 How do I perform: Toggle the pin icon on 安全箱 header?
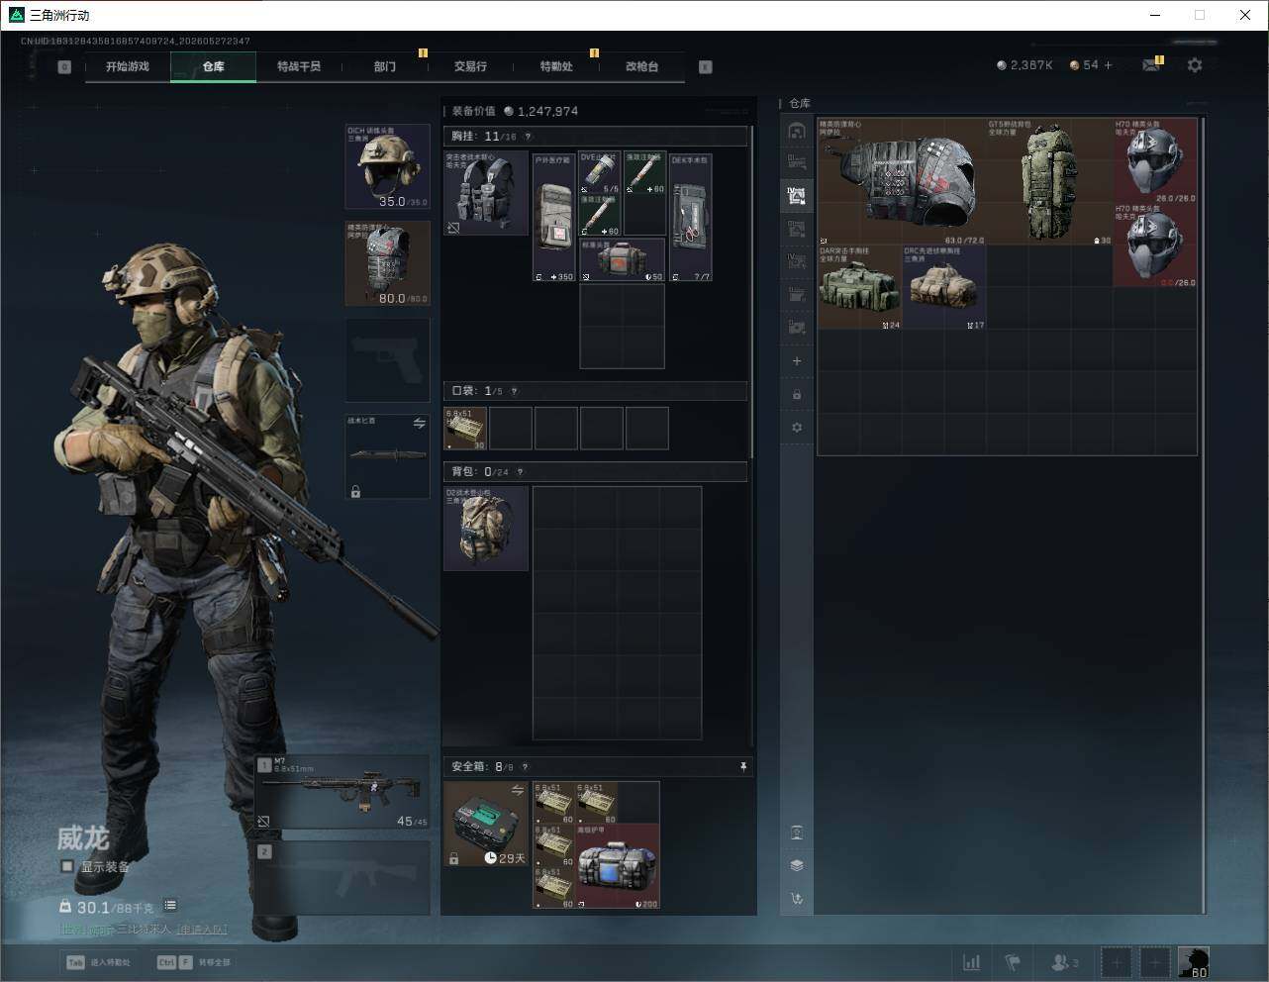coord(742,766)
